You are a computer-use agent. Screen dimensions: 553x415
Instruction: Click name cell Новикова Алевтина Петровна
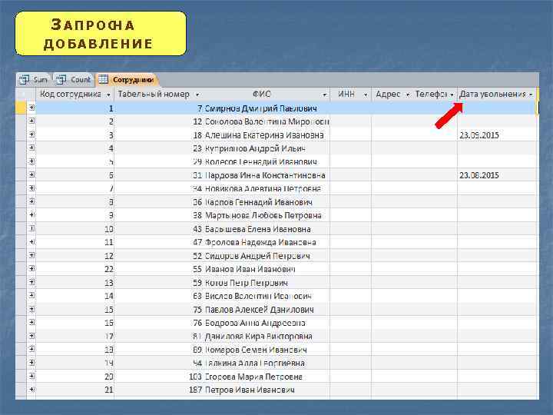click(266, 188)
